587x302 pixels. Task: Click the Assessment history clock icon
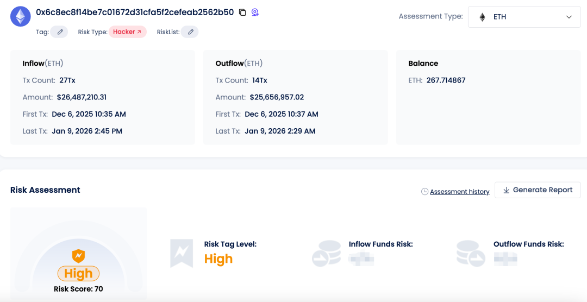coord(424,192)
